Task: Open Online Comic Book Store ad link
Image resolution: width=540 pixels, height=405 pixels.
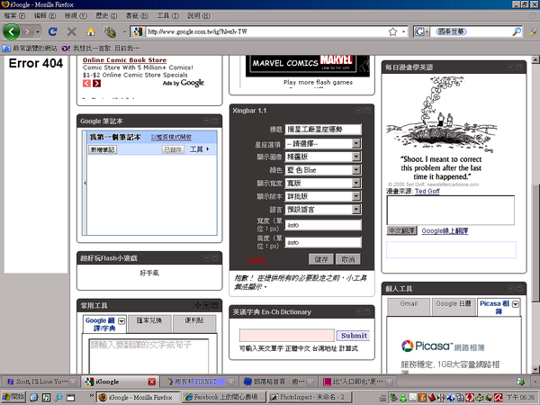Action: [x=124, y=60]
